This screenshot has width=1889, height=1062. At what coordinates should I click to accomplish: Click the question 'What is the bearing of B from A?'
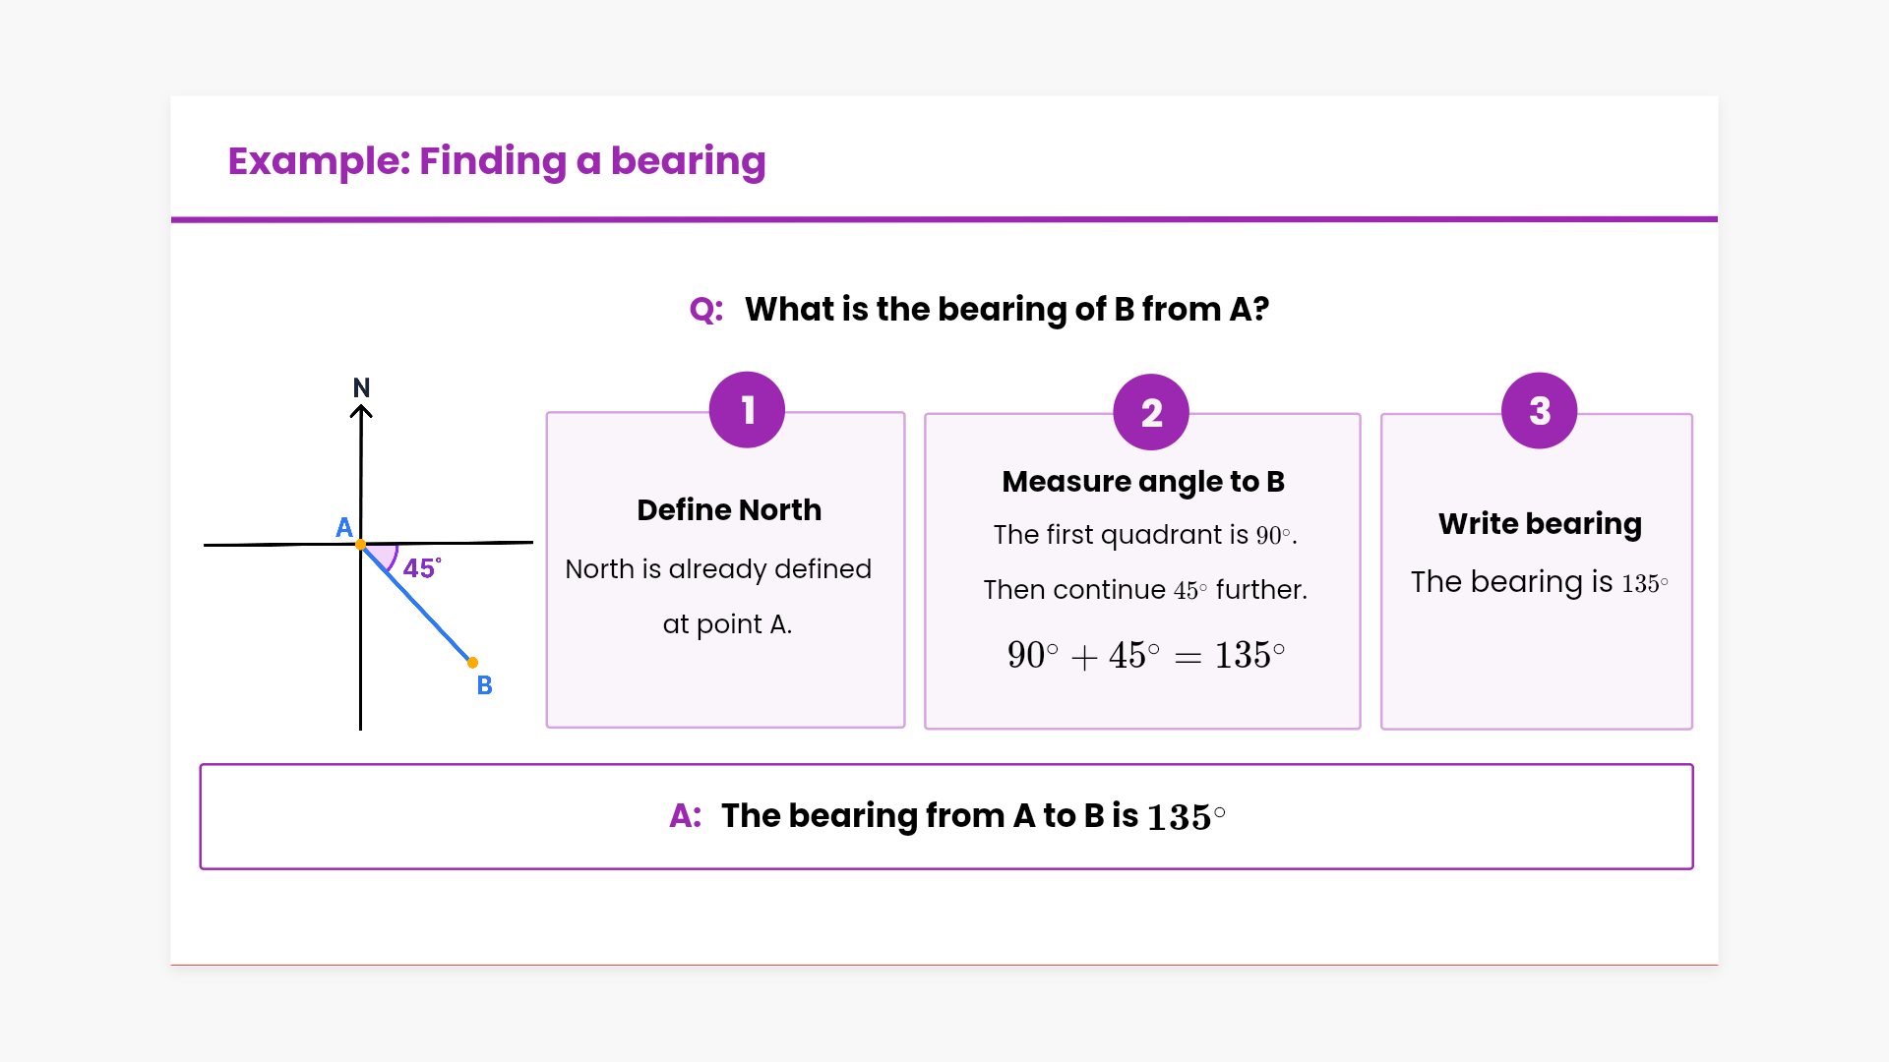click(x=1006, y=310)
